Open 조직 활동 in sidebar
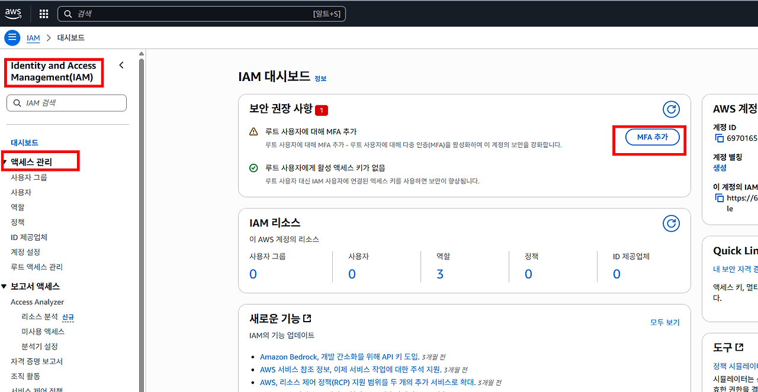 coord(25,376)
